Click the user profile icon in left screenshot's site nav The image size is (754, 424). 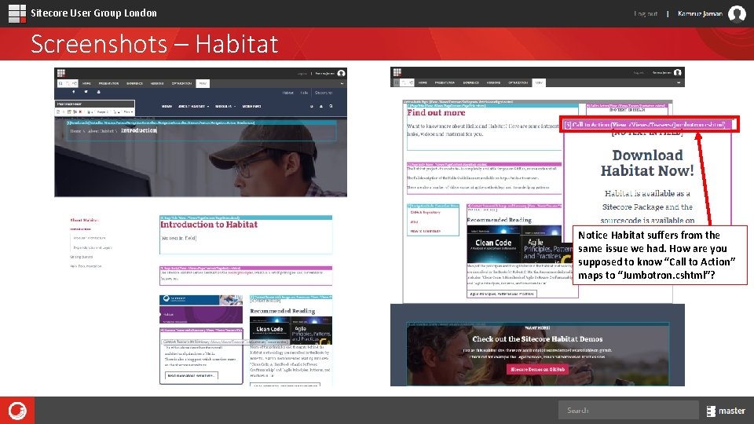(321, 106)
